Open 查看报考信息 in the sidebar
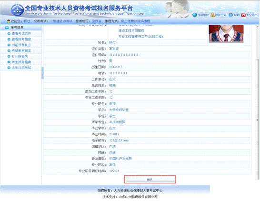 (x=21, y=40)
